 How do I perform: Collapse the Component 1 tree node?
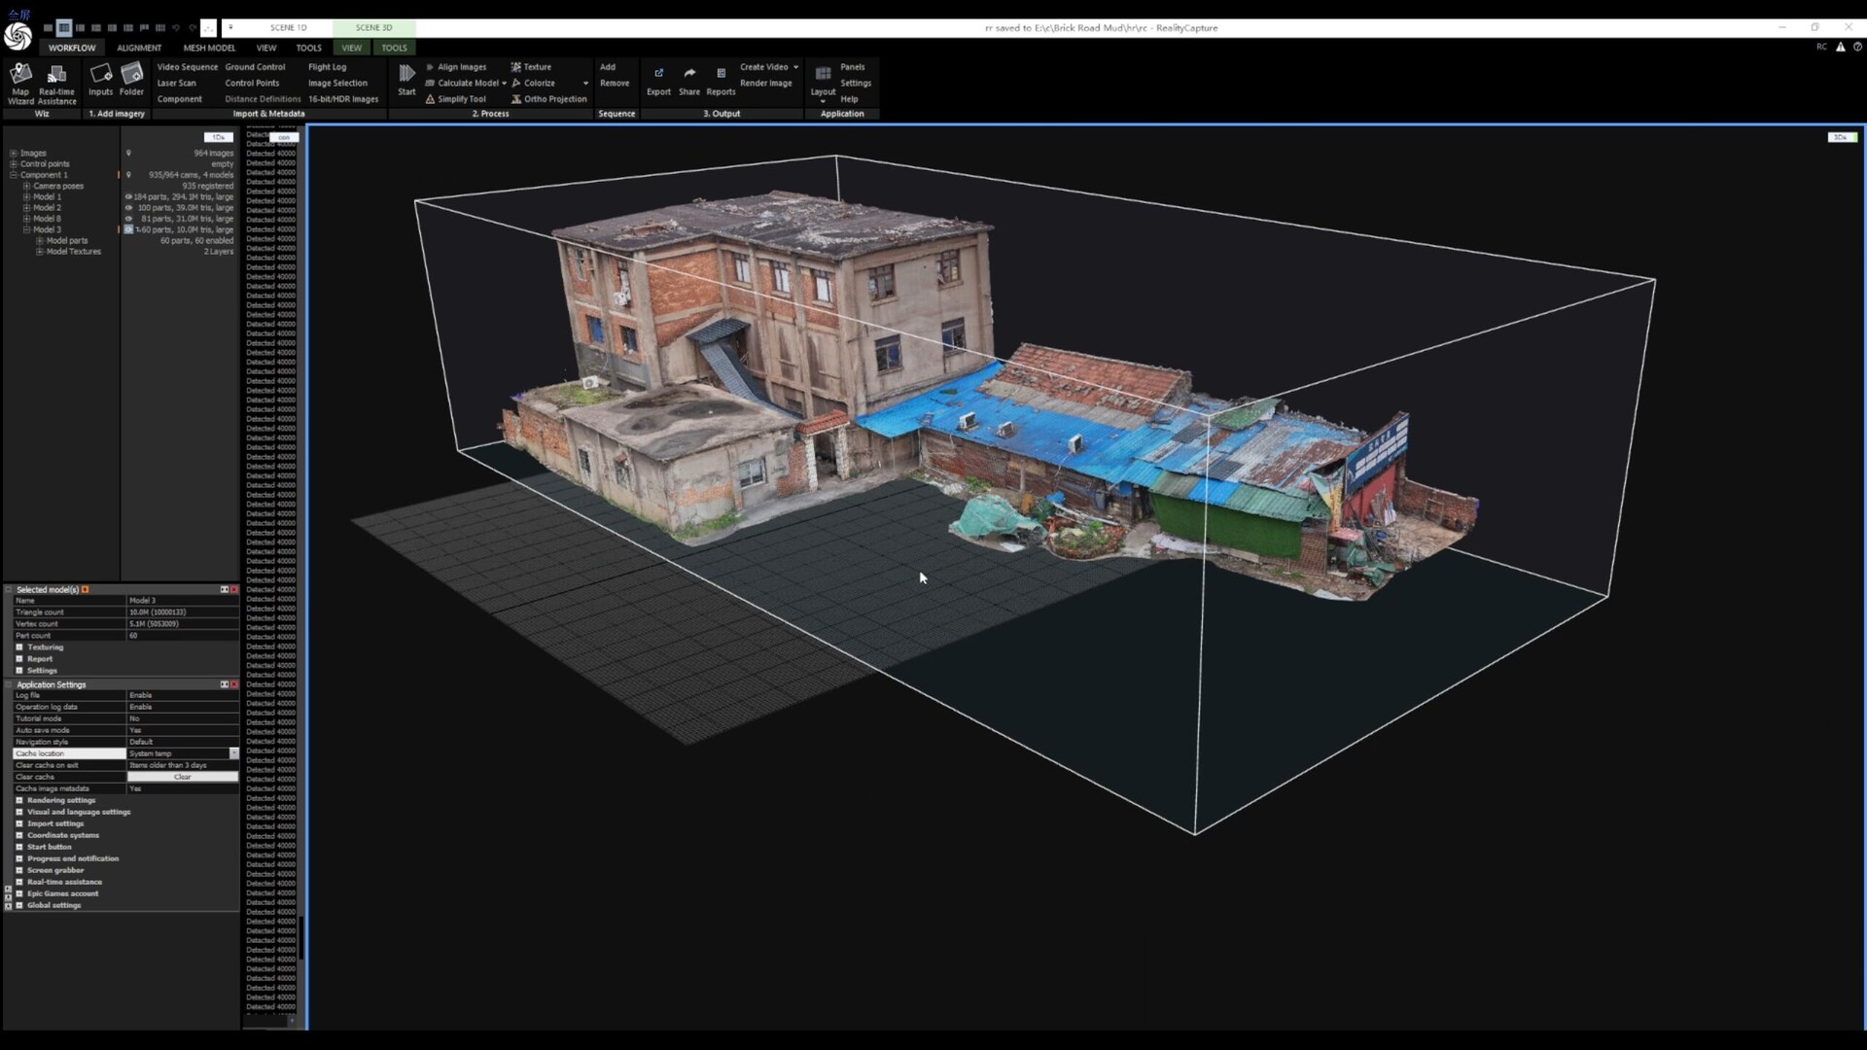click(x=13, y=175)
